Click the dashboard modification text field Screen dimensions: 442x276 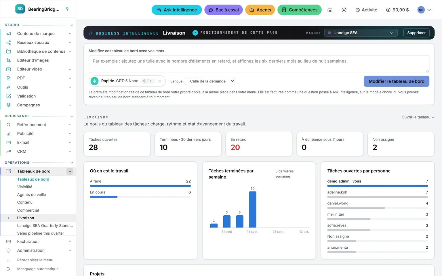click(x=259, y=64)
